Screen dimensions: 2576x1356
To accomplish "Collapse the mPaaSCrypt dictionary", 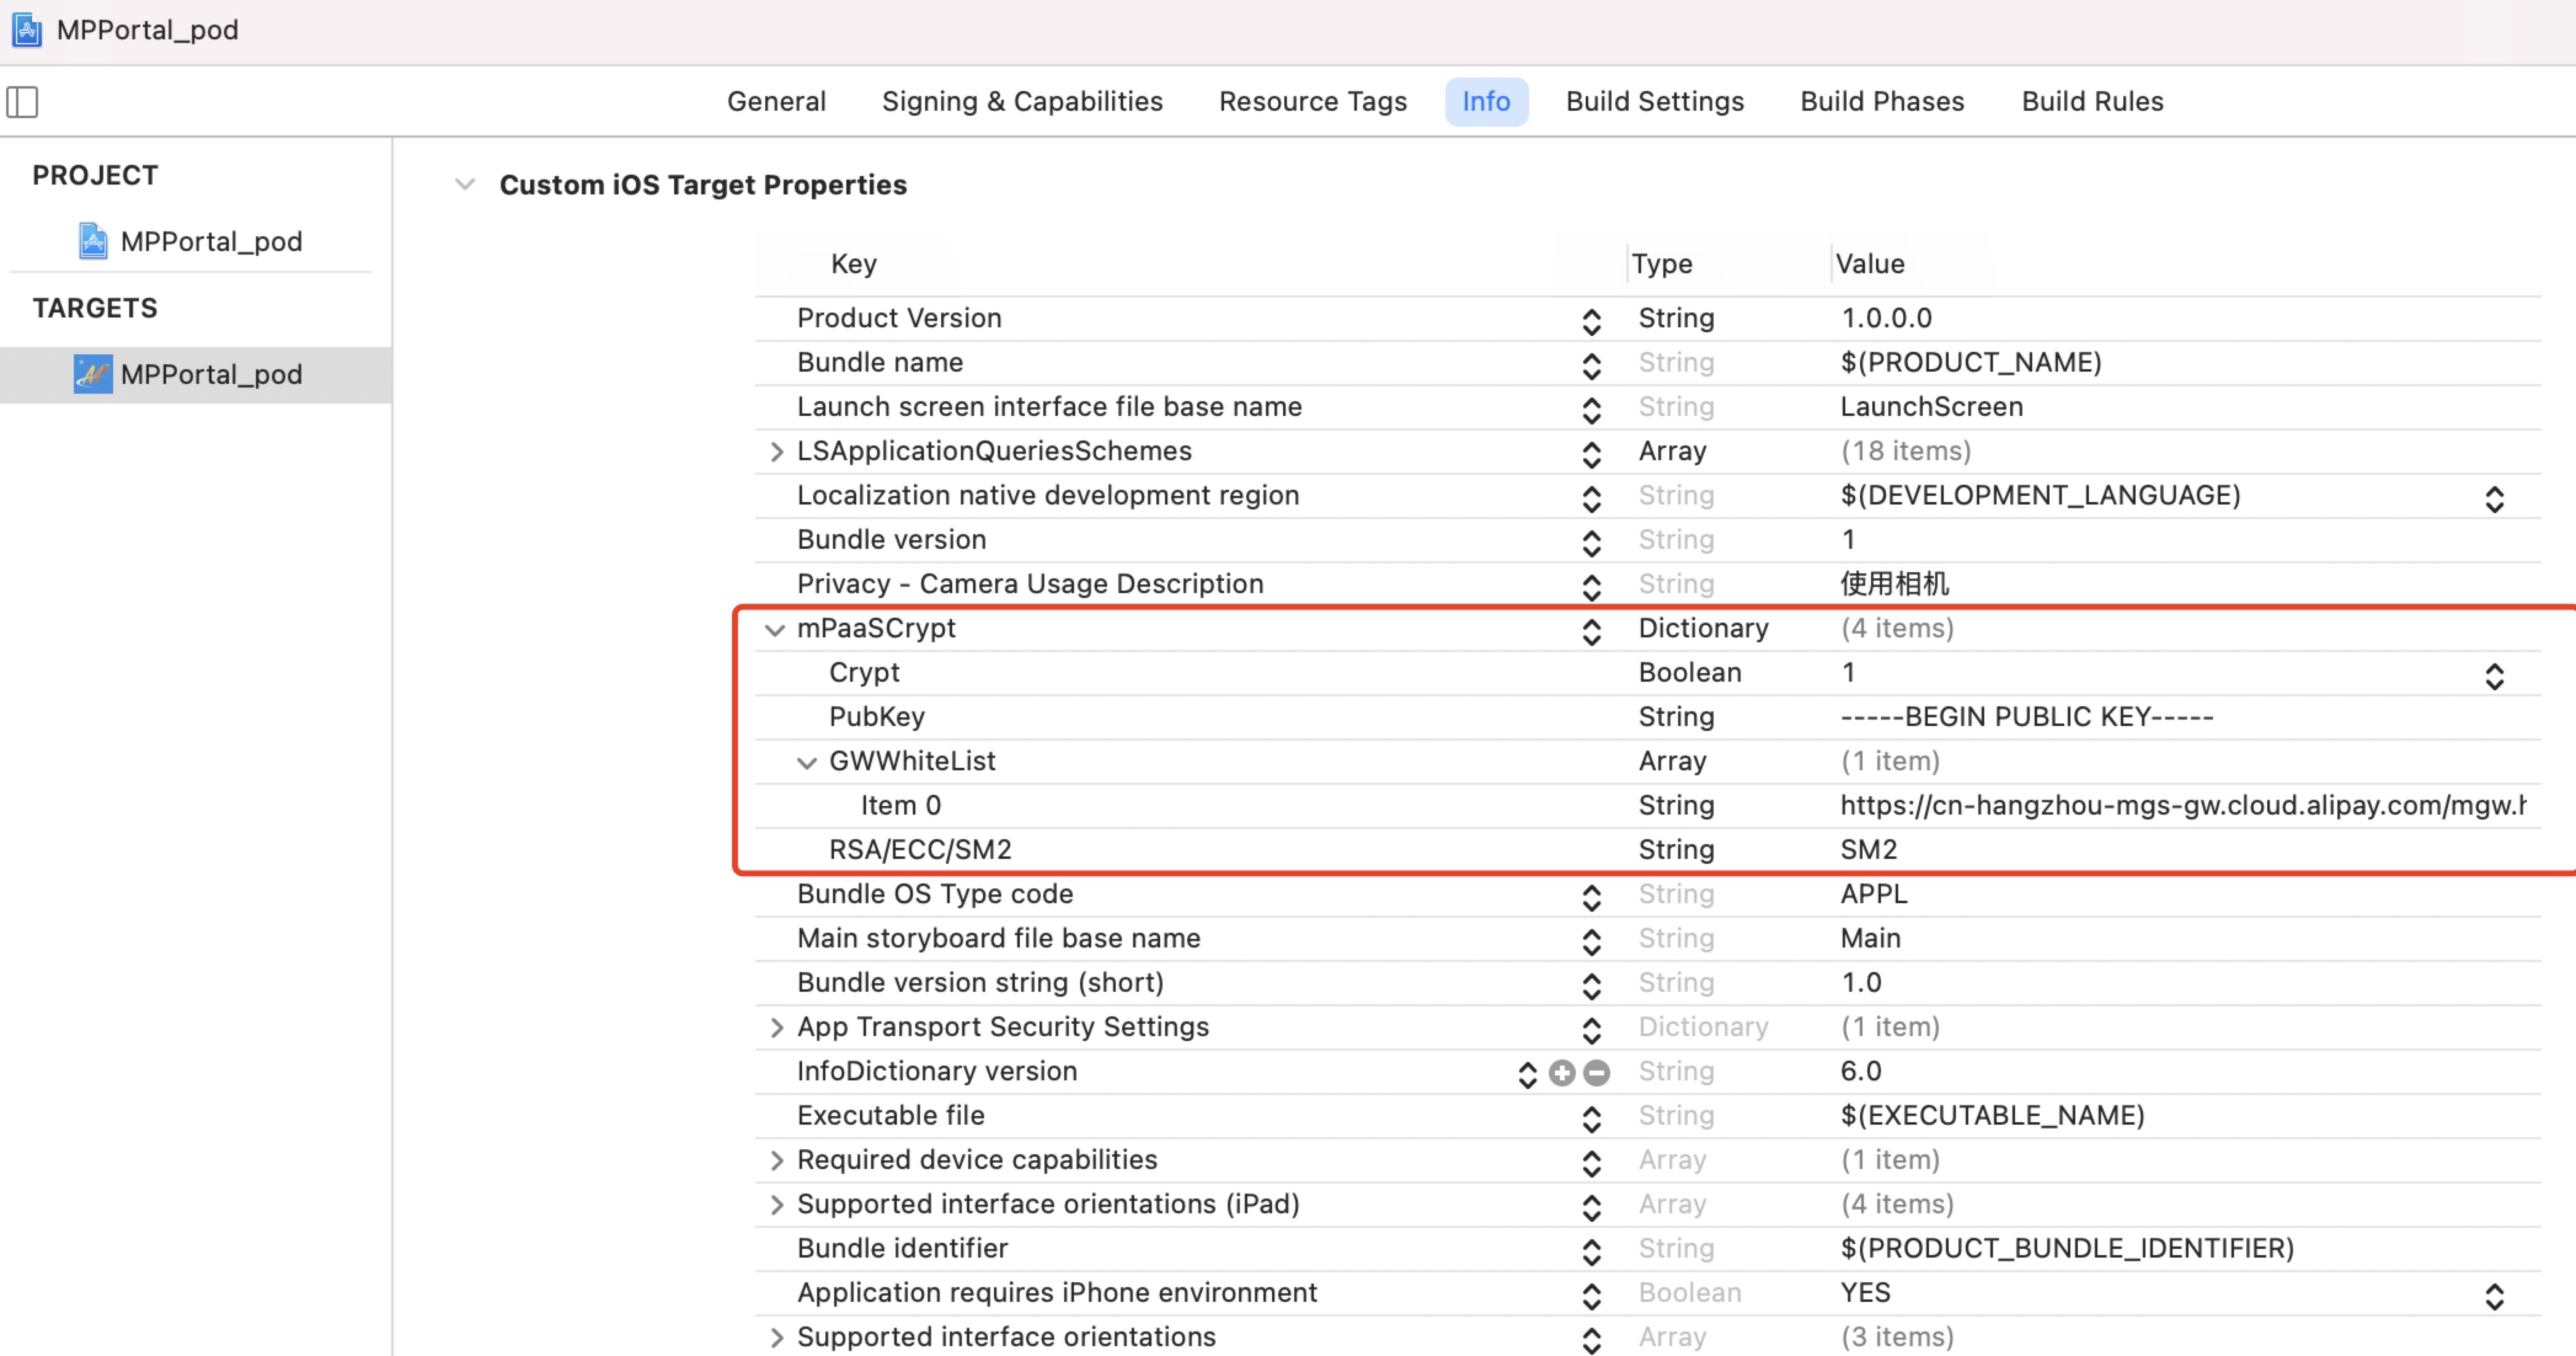I will coord(774,629).
